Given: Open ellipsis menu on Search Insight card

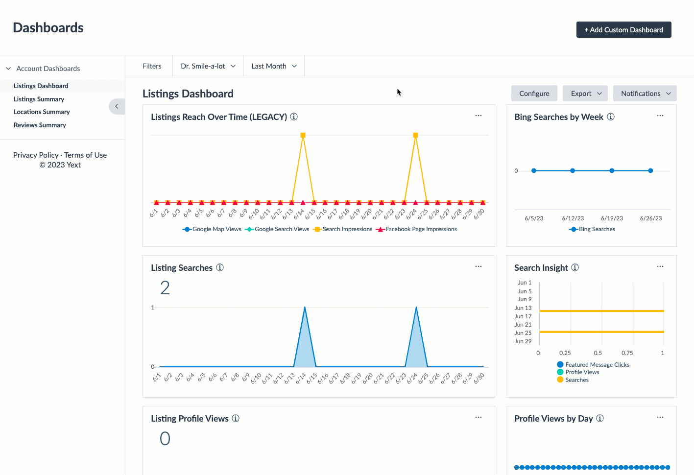Looking at the screenshot, I should (660, 267).
